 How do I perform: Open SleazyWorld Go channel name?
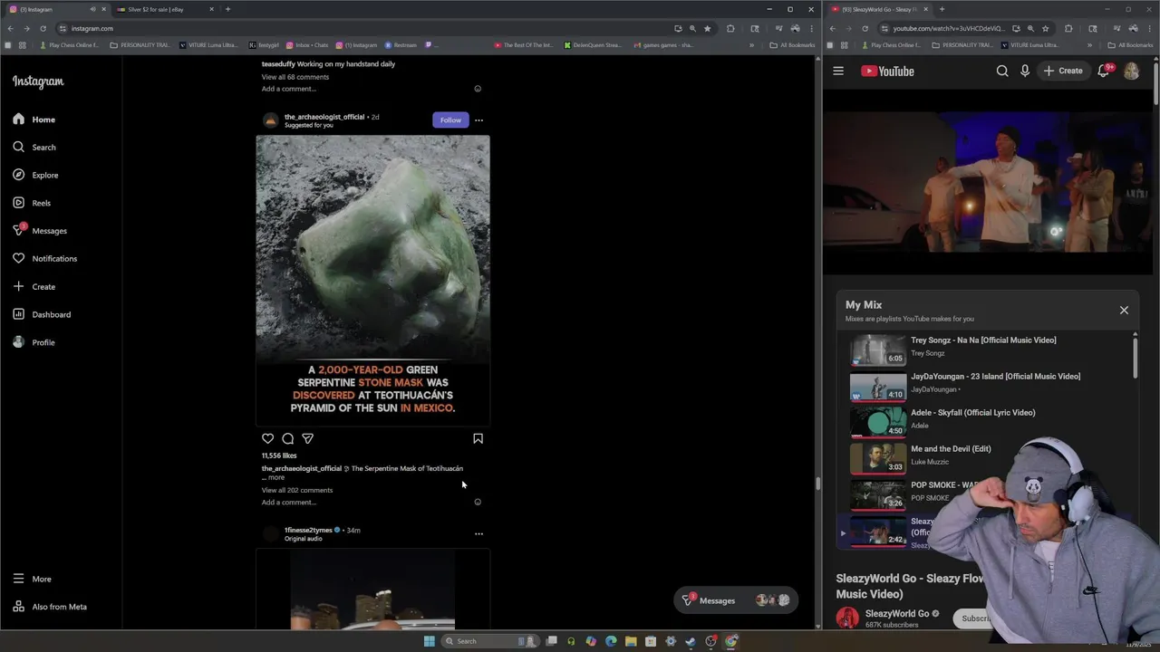click(x=896, y=613)
